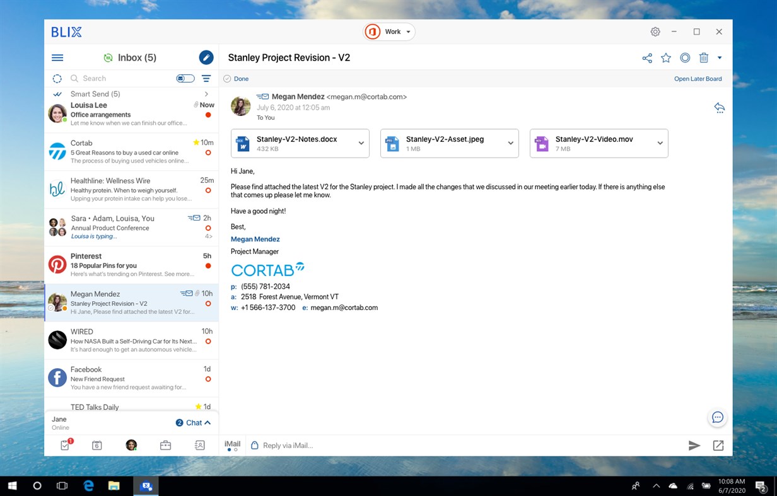Open Pinterest 18 Popular Pins email
This screenshot has height=496, width=777.
tap(131, 265)
